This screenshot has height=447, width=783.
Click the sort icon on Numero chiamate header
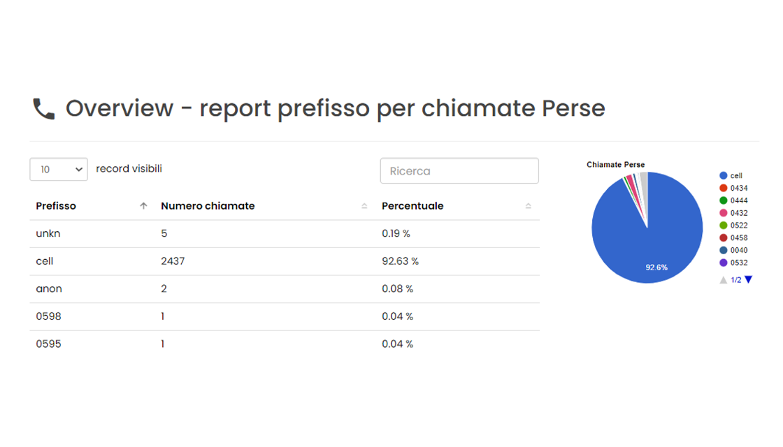point(364,205)
